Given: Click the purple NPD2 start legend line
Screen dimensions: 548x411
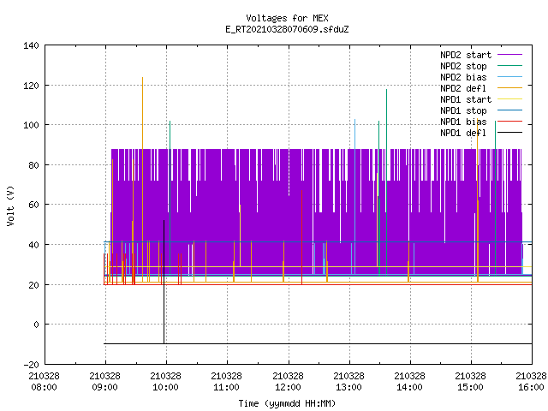Looking at the screenshot, I should [509, 55].
